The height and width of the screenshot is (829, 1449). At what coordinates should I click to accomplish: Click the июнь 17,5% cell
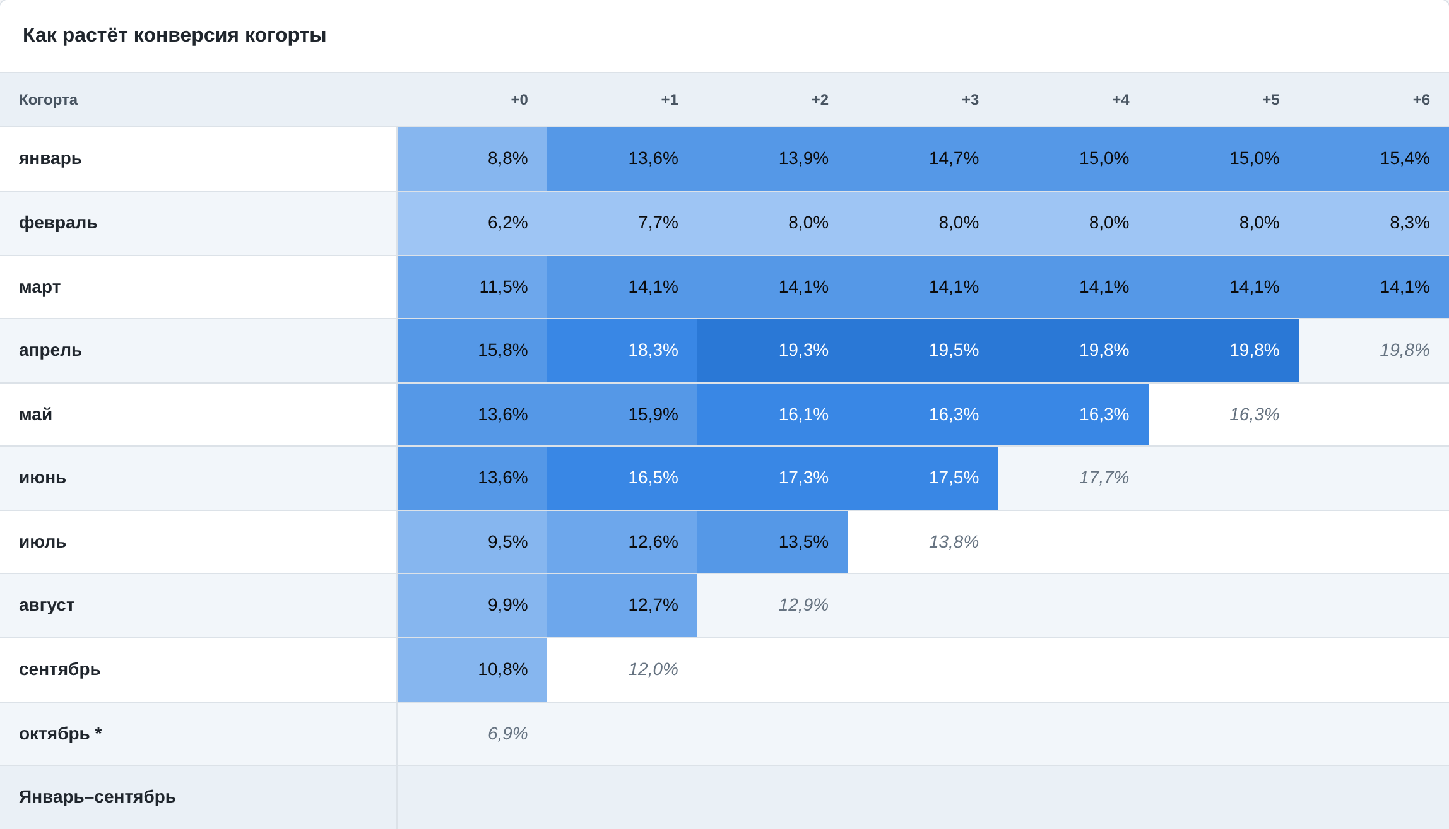[x=923, y=478]
